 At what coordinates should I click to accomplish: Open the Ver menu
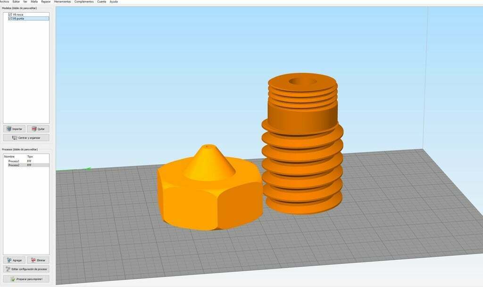point(25,2)
